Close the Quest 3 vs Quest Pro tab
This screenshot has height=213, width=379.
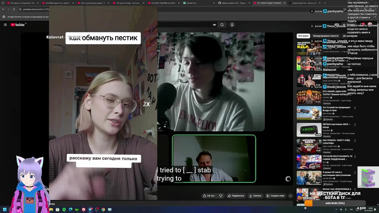38,3
